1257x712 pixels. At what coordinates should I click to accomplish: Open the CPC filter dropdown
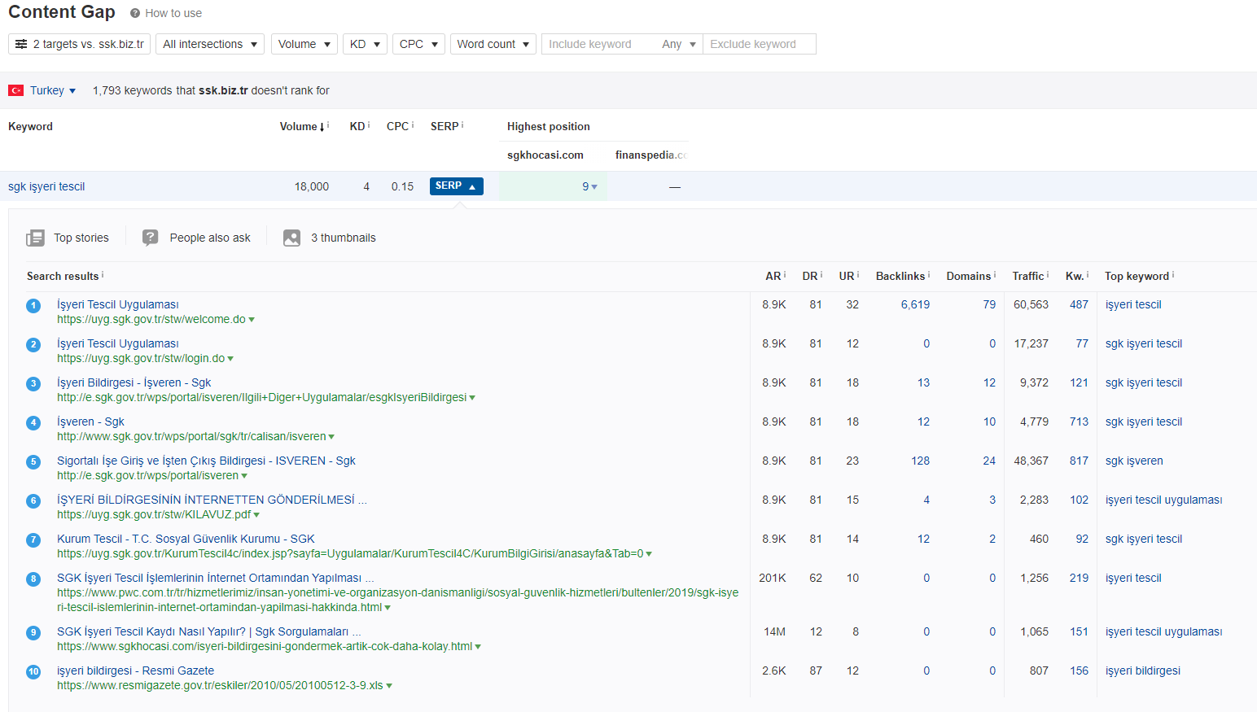tap(418, 44)
